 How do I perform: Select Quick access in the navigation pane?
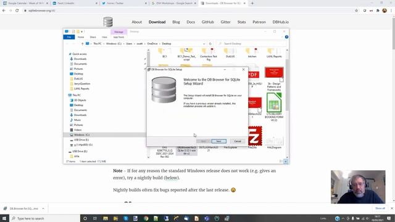click(80, 54)
